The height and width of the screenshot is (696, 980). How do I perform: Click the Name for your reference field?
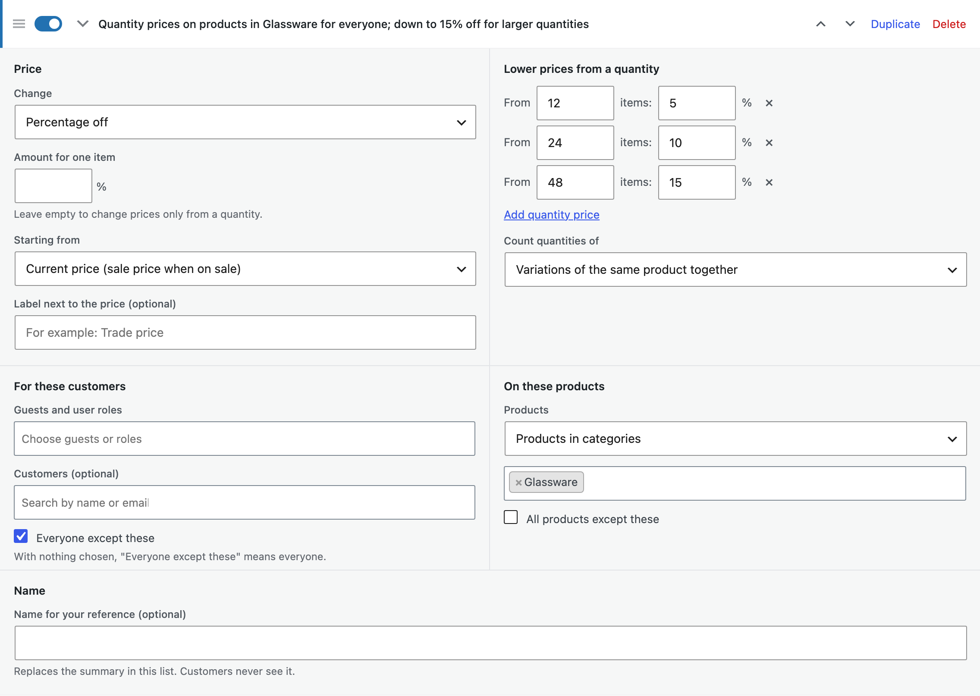pos(490,643)
